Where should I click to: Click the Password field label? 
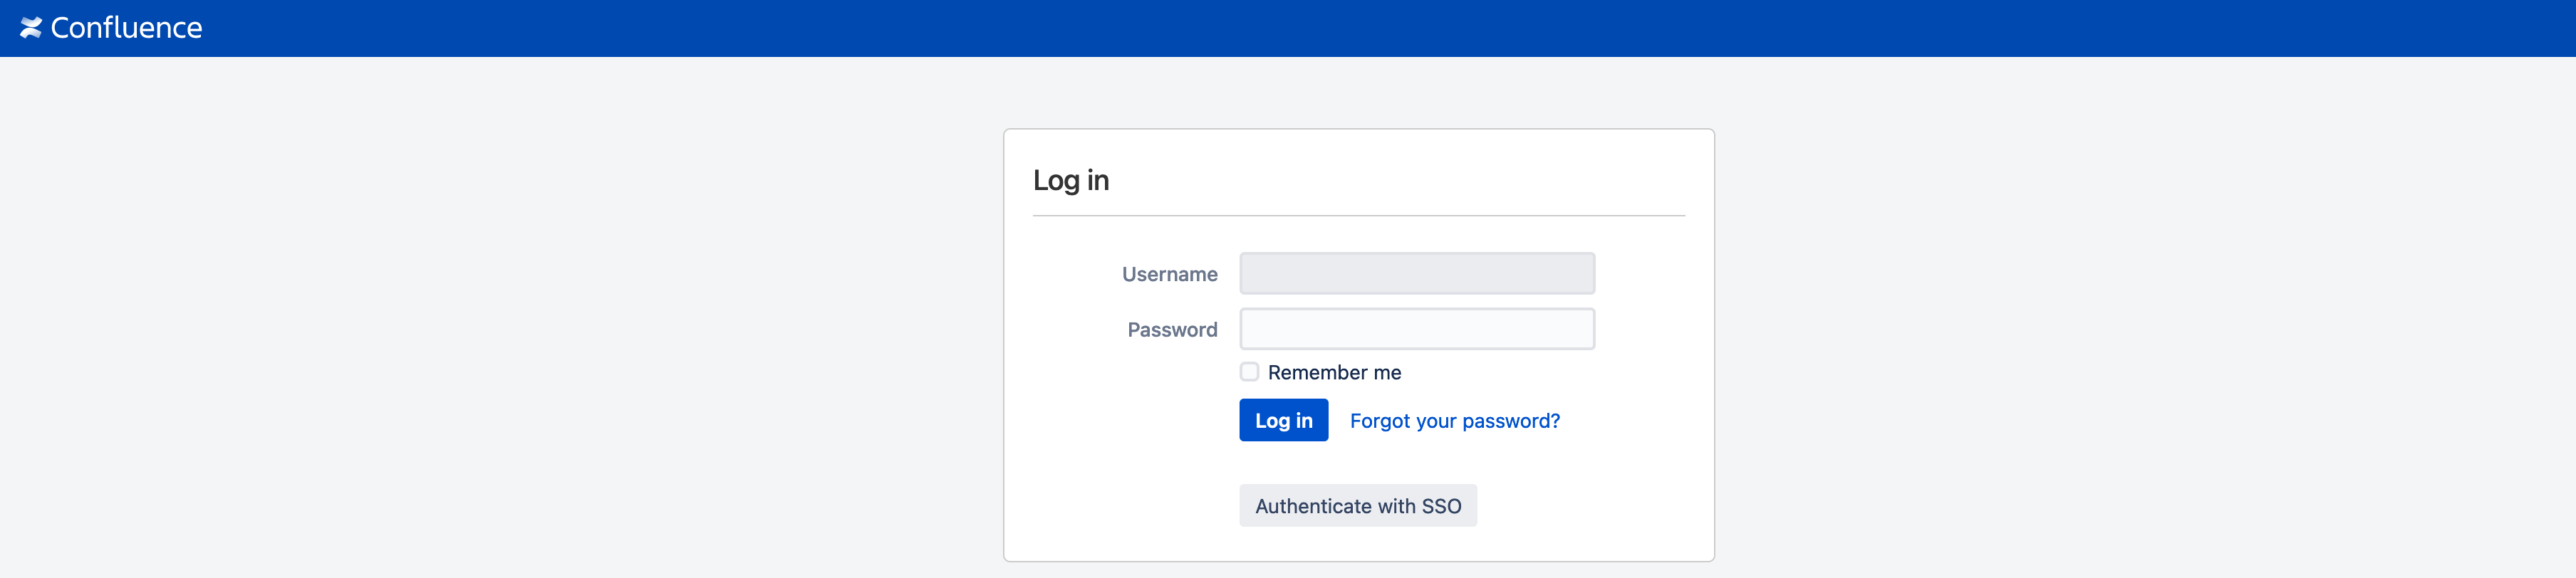point(1172,330)
